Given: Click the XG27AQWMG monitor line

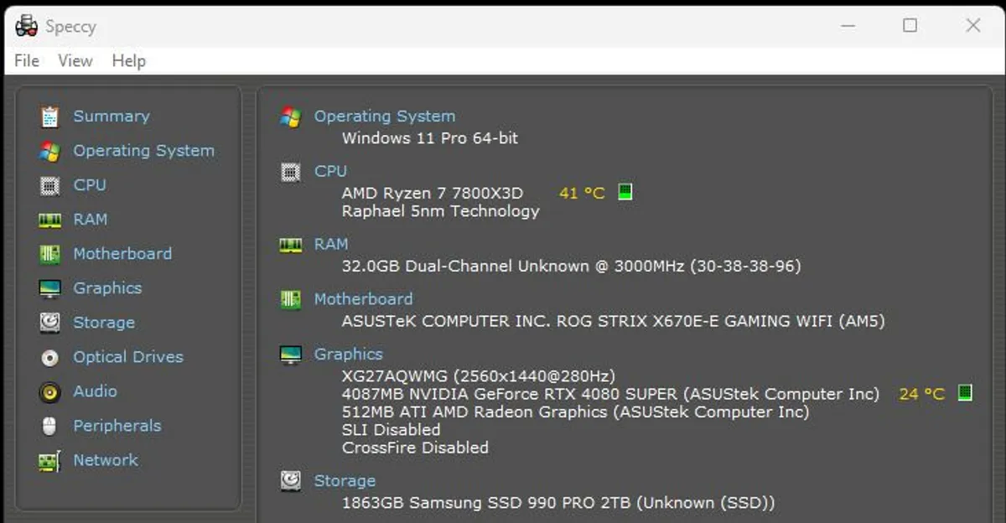Looking at the screenshot, I should [478, 375].
